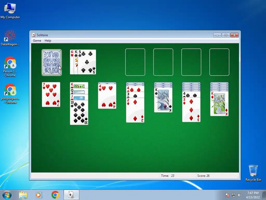
Task: Pick the jack of hearts in second column
Action: [x=79, y=97]
